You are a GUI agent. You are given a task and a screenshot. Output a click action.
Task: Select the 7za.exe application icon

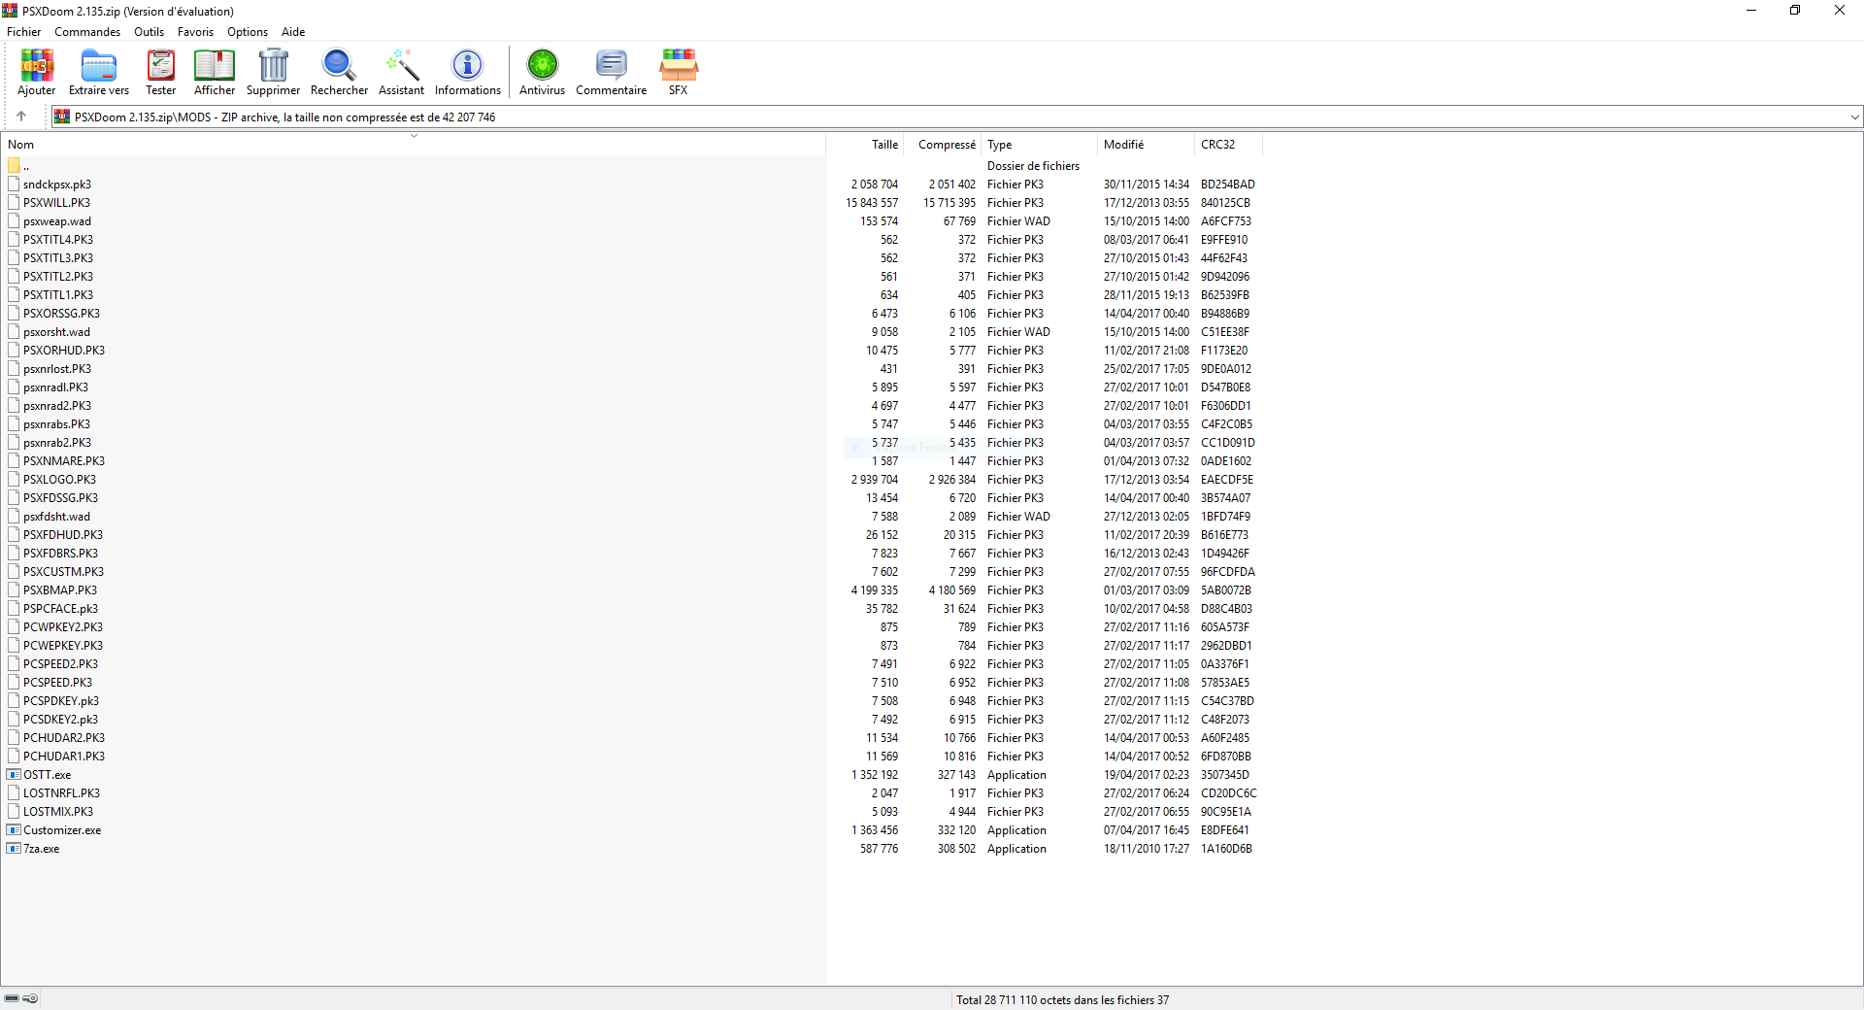[x=14, y=849]
